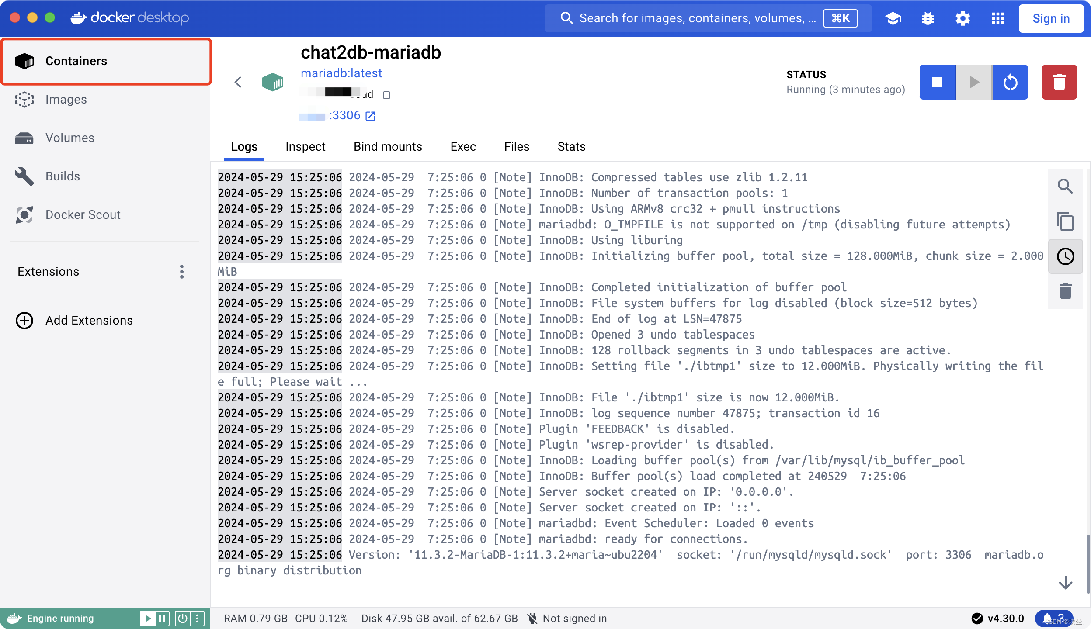Click the Docker whale in the Engine running status bar
The height and width of the screenshot is (629, 1091).
(14, 619)
